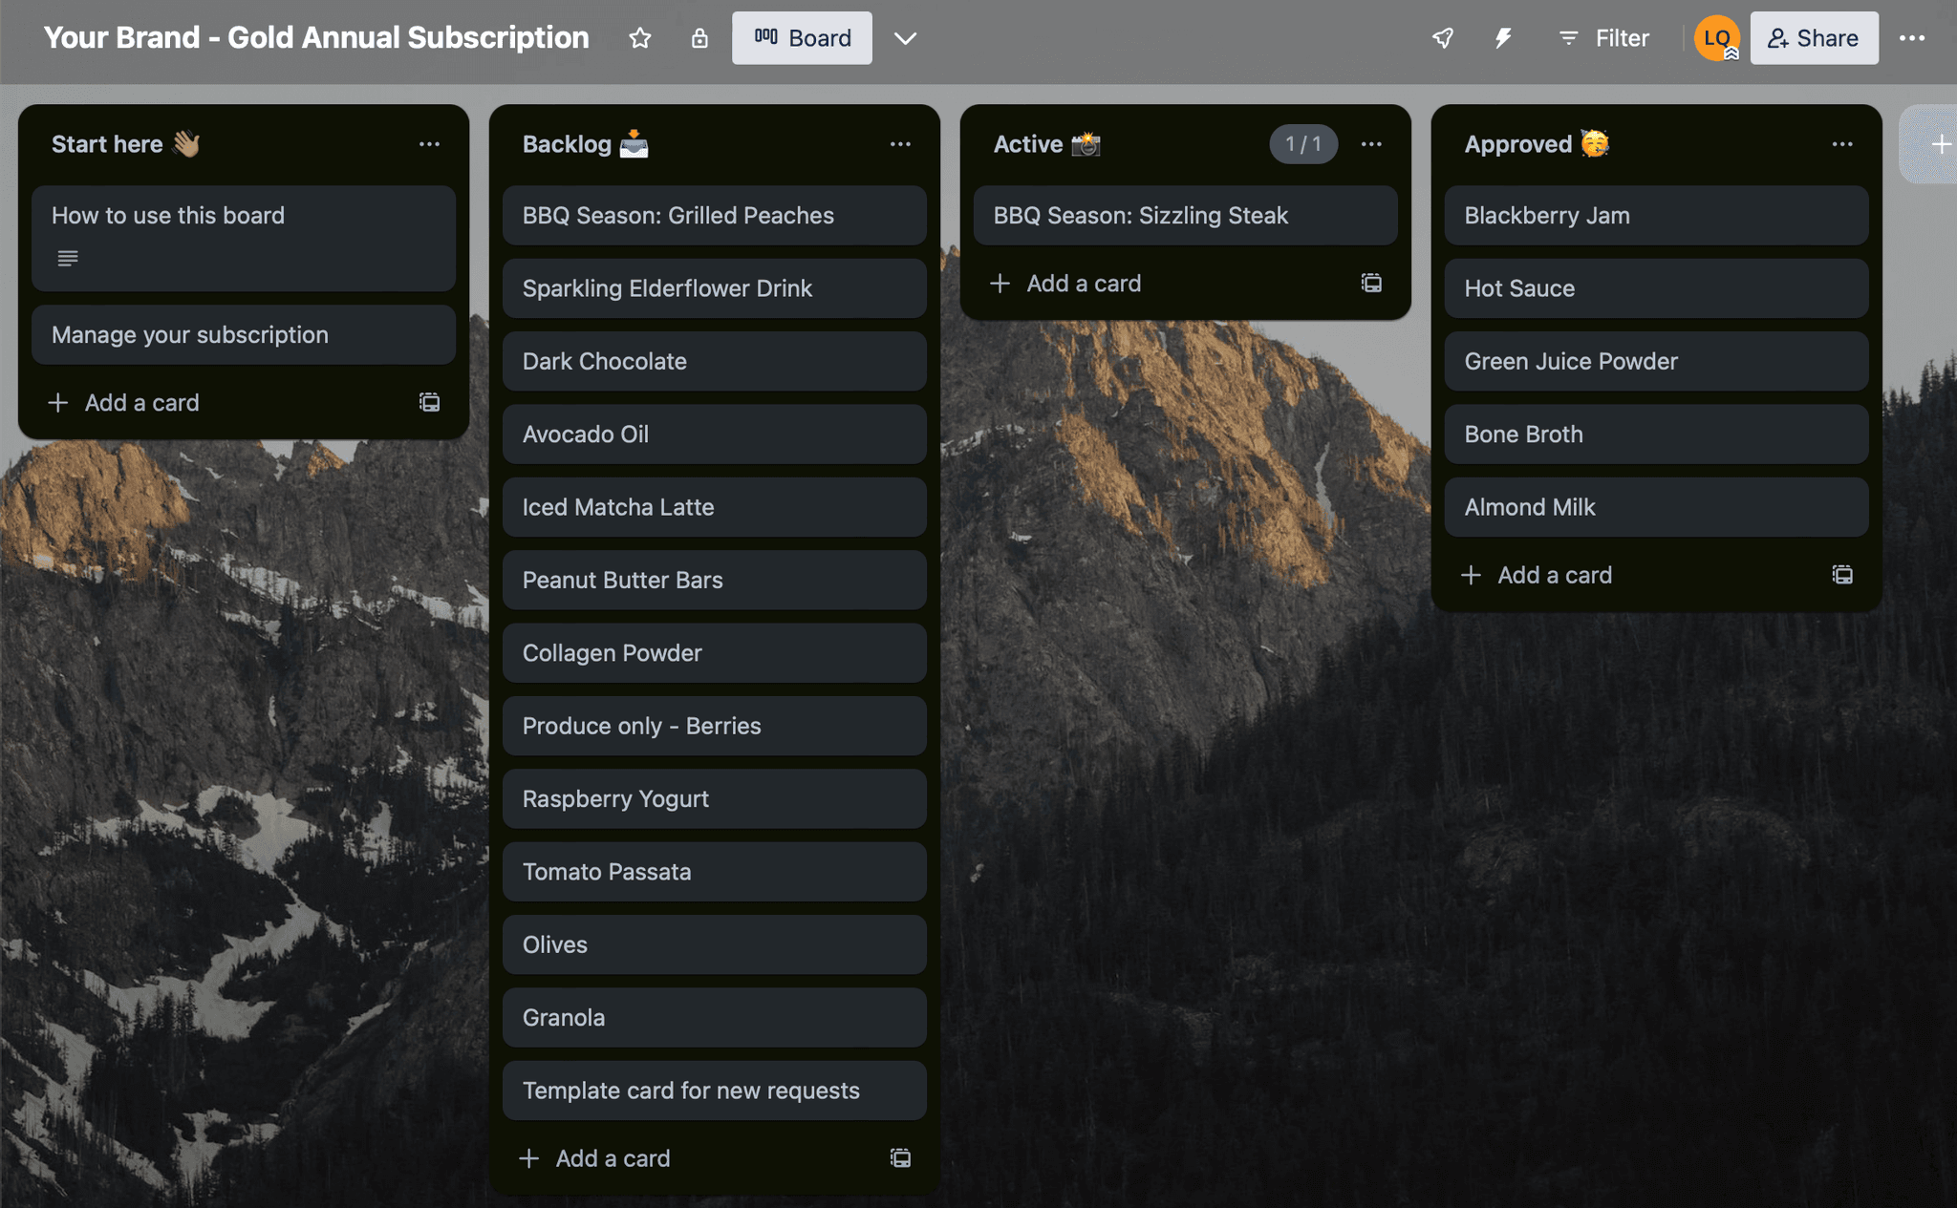
Task: Open Automation via the lightning bolt icon
Action: pos(1503,38)
